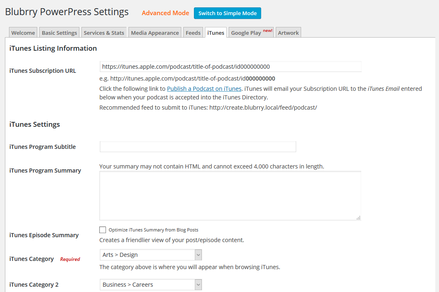Switch to Simple Mode

[x=227, y=13]
